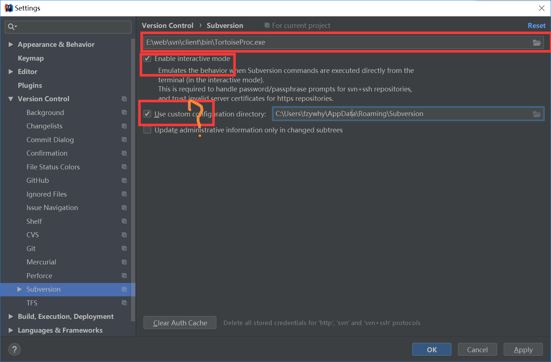Click project icon beside Subversion row
The image size is (551, 362).
click(x=124, y=289)
